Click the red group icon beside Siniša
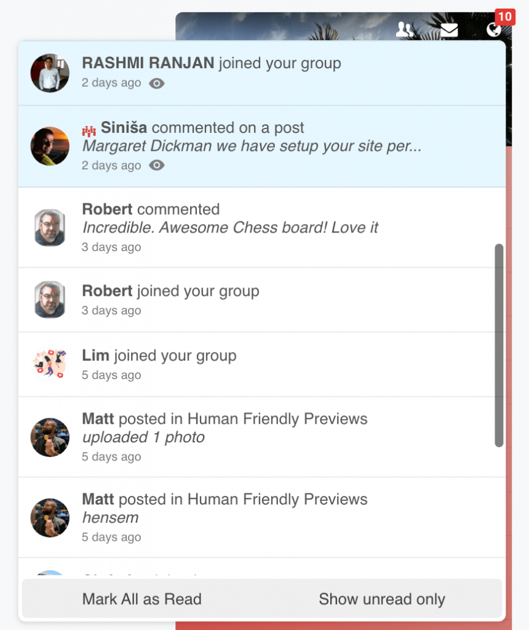Image resolution: width=529 pixels, height=630 pixels. (89, 130)
